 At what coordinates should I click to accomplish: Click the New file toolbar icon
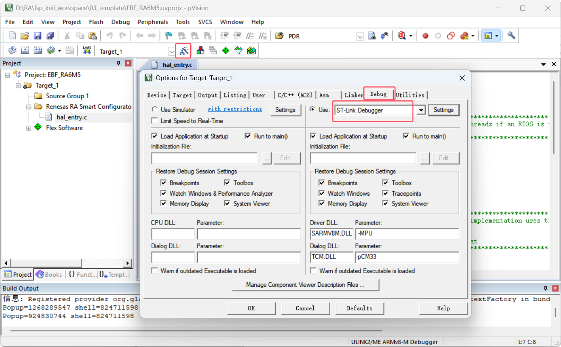tap(12, 36)
